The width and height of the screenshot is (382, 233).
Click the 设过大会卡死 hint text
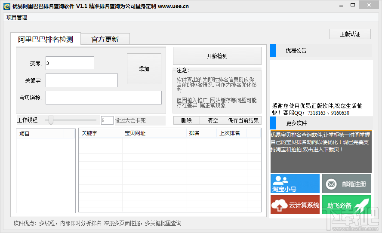point(130,120)
